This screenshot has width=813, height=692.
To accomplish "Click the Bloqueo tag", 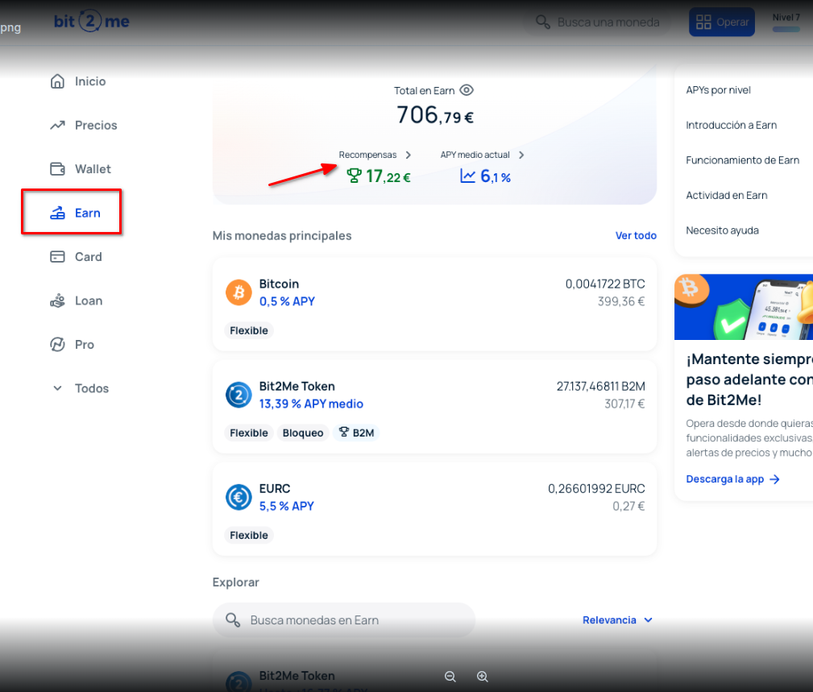I will [303, 433].
